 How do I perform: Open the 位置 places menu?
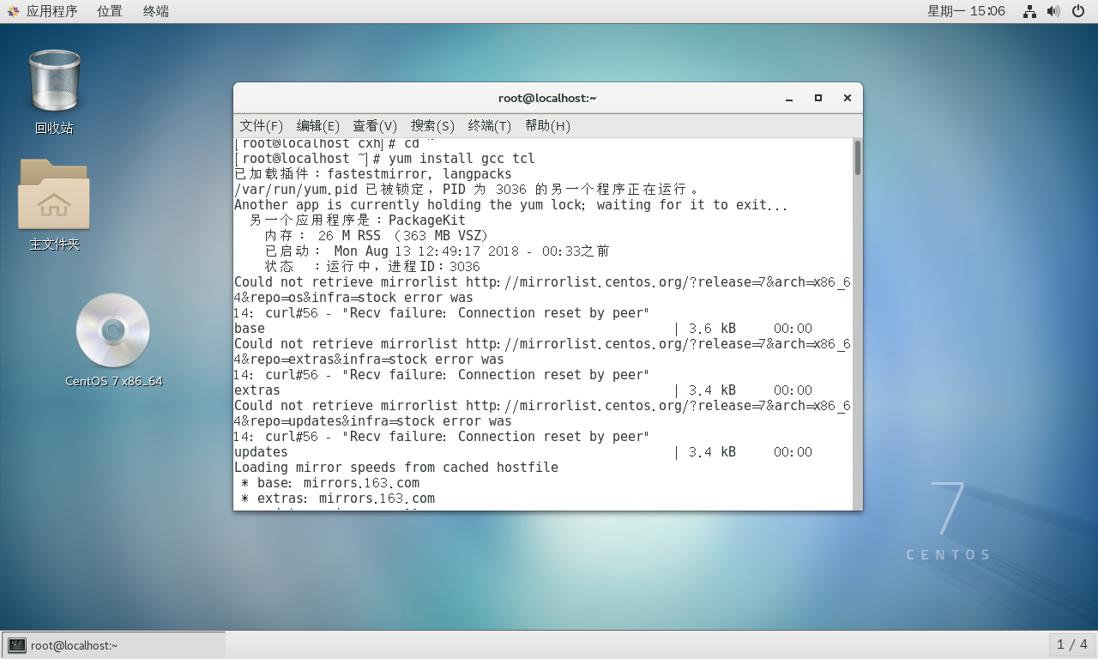click(109, 11)
